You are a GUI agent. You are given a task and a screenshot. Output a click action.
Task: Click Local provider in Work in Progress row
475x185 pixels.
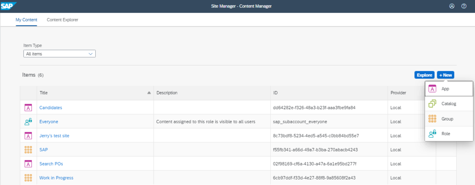[396, 178]
